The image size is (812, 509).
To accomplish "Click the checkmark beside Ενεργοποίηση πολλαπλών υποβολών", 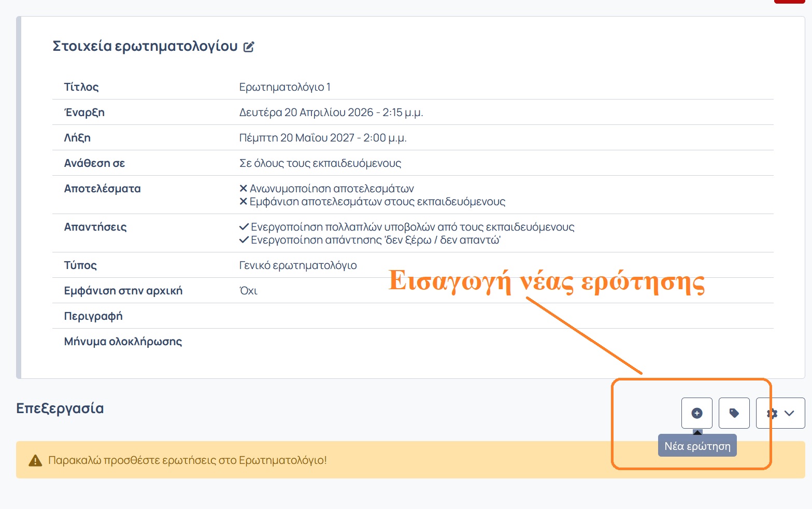I will [x=244, y=227].
